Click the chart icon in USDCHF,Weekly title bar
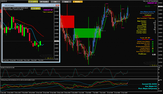 pos(3,5)
